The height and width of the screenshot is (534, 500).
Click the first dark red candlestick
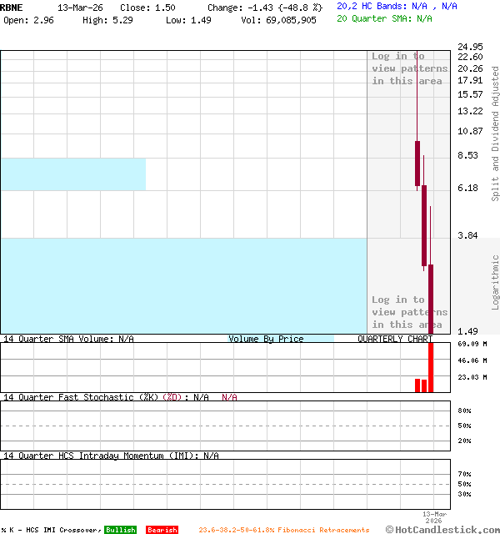click(x=417, y=164)
